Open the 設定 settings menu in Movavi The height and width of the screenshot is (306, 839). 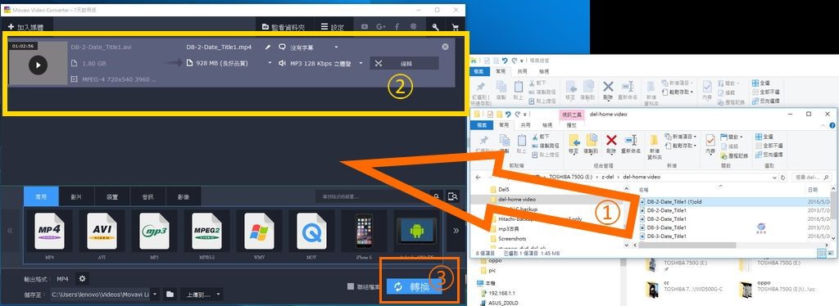(333, 27)
